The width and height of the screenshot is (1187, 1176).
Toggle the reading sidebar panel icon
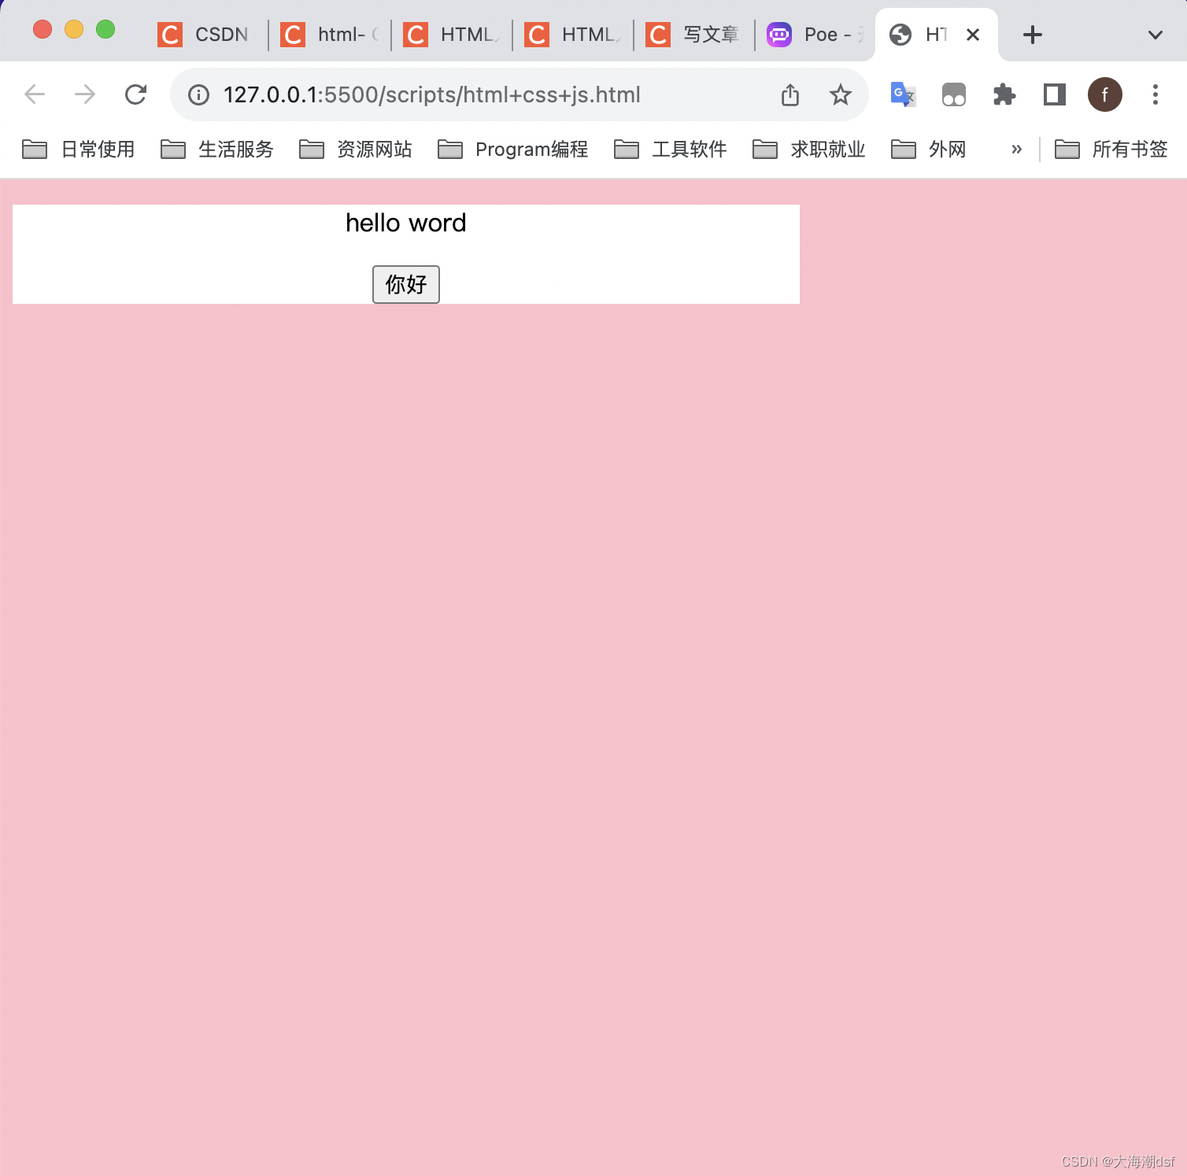coord(1054,94)
